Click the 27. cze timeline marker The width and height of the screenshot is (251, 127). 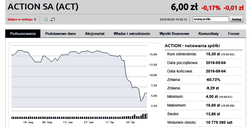click(89, 122)
